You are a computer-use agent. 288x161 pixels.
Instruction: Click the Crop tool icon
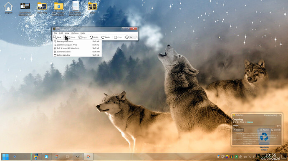tap(115, 37)
